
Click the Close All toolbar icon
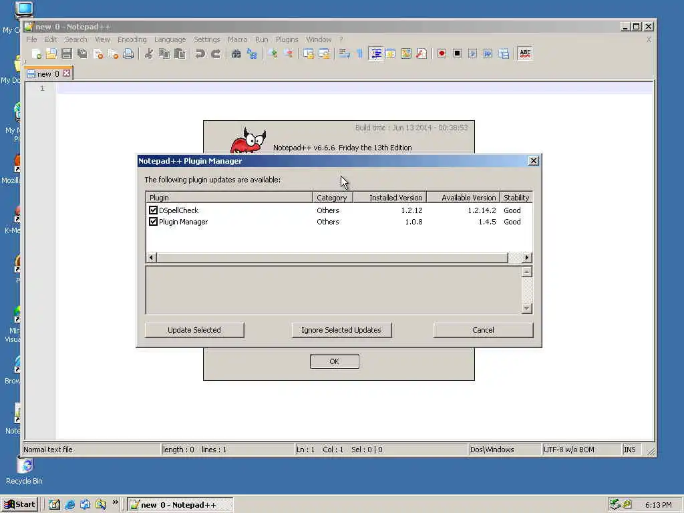tap(114, 53)
